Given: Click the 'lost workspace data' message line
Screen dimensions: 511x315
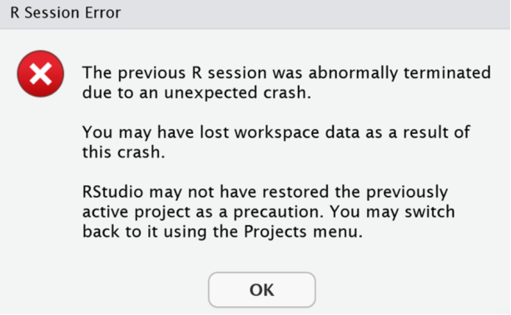Looking at the screenshot, I should 276,132.
